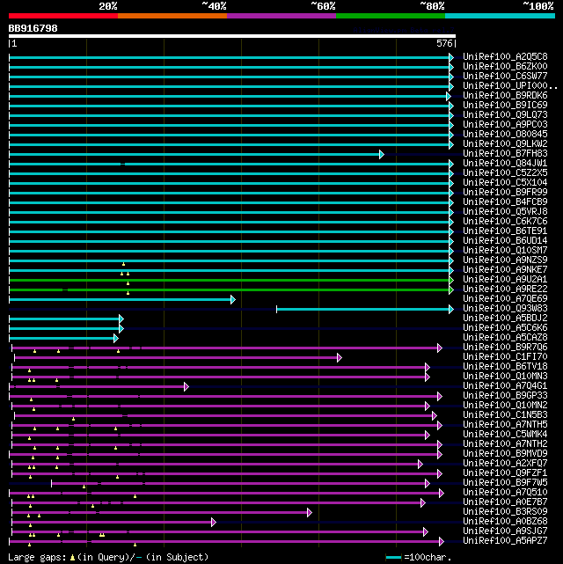Select the UniRef100_C1N5B3 label
Image resolution: width=563 pixels, height=564 pixels.
[x=505, y=415]
